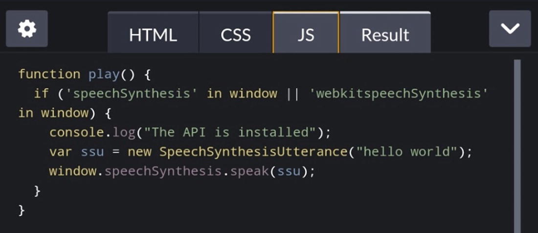Image resolution: width=538 pixels, height=233 pixels.
Task: Expand the chevron dropdown at top right
Action: (x=510, y=29)
